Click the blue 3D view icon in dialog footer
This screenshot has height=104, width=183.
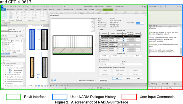(x=55, y=80)
